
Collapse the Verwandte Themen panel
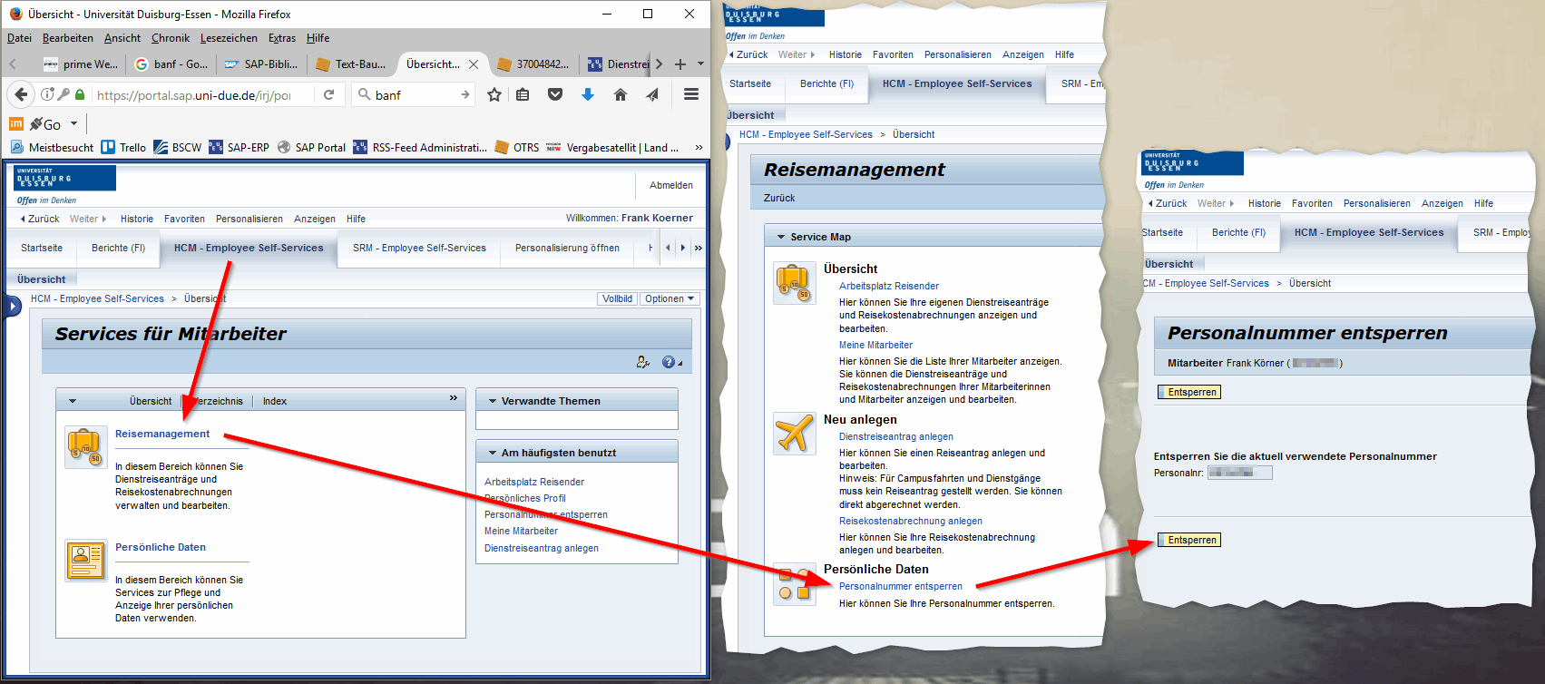(x=493, y=401)
